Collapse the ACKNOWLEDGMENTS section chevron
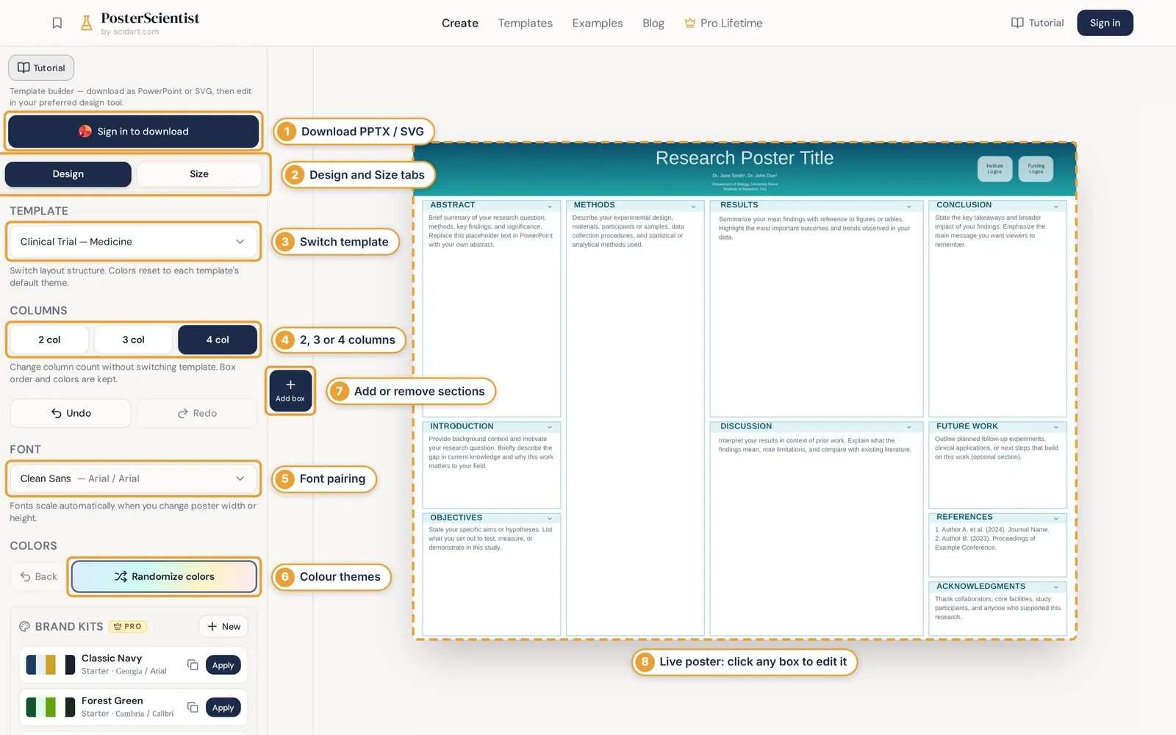Viewport: 1176px width, 735px height. pos(1056,587)
